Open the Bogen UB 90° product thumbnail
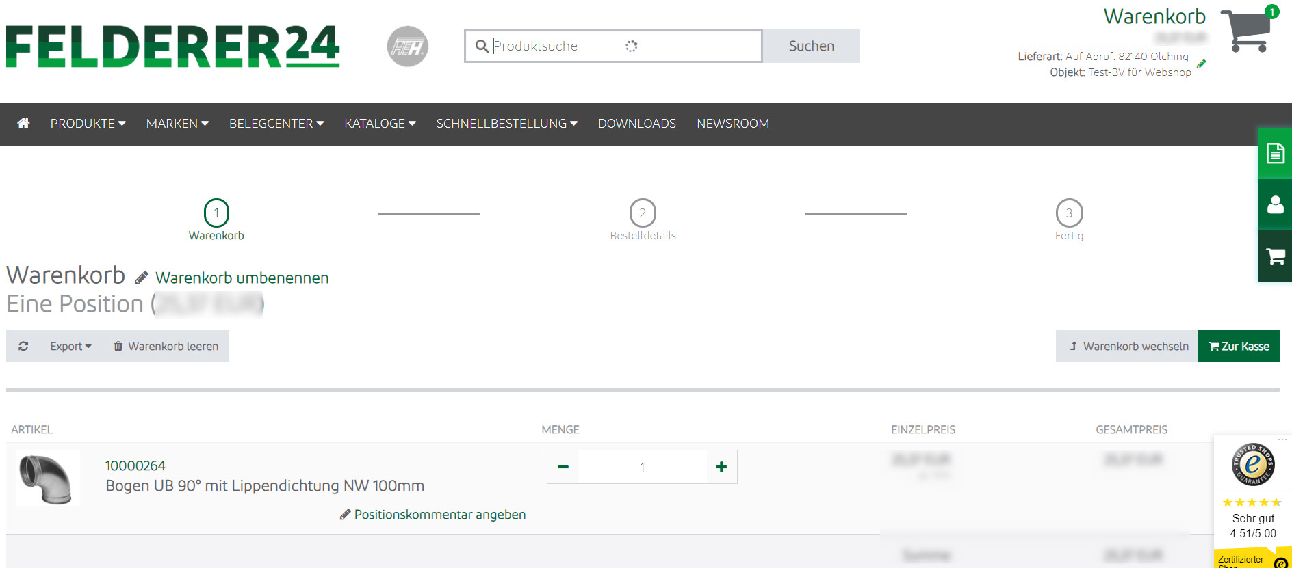 pos(47,478)
